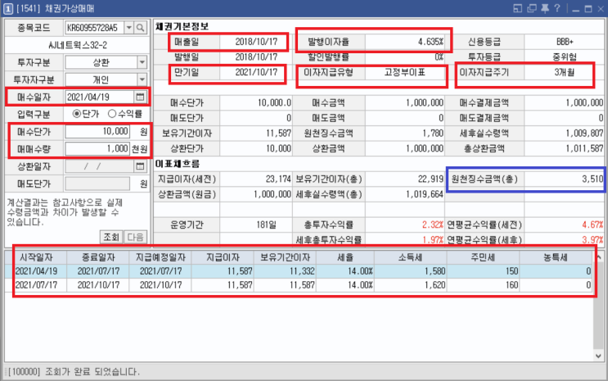Click the 농특세 column header
Viewport: 608px width, 381px height.
[x=556, y=257]
